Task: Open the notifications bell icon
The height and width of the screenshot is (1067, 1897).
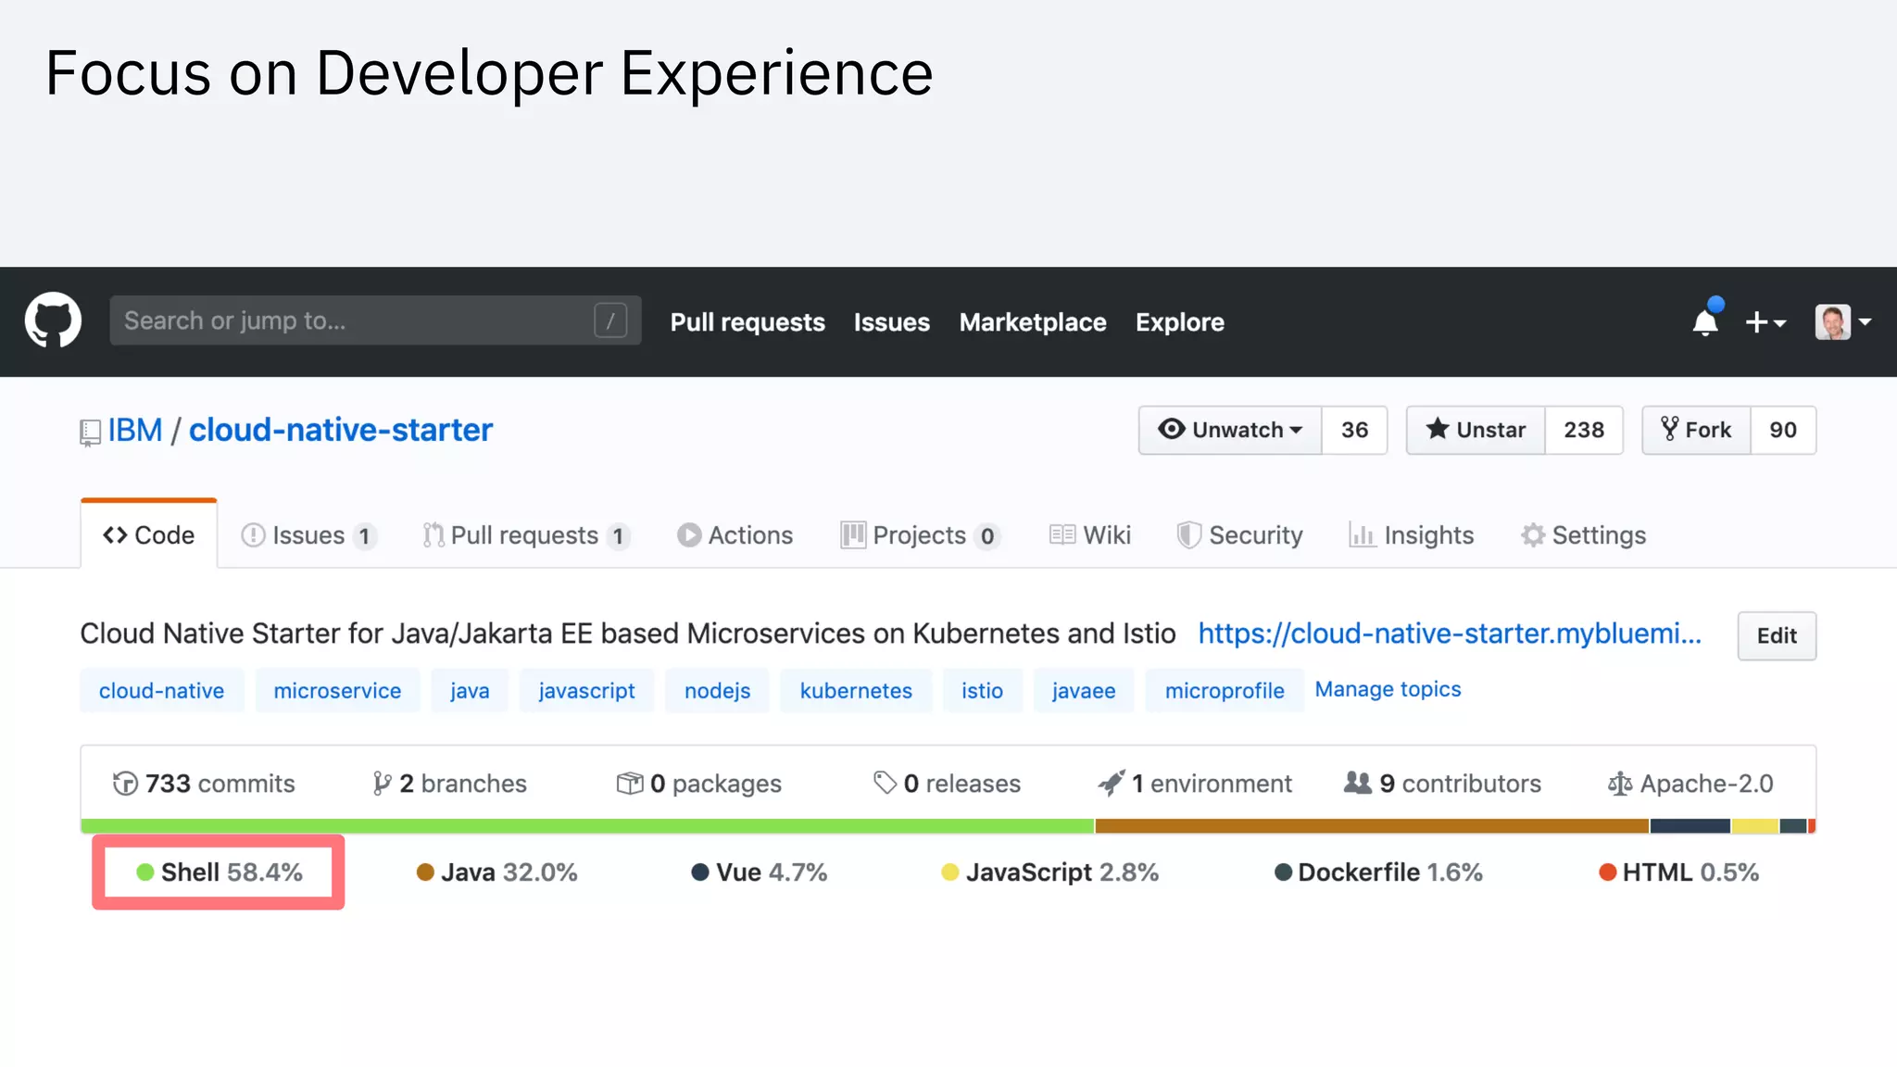Action: (x=1706, y=320)
